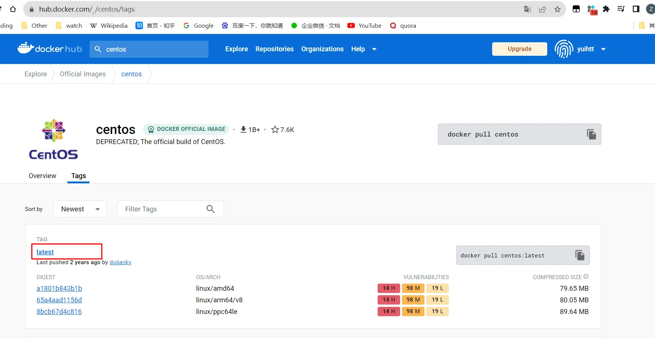Click the address bar URL
This screenshot has height=339, width=655.
tap(87, 9)
